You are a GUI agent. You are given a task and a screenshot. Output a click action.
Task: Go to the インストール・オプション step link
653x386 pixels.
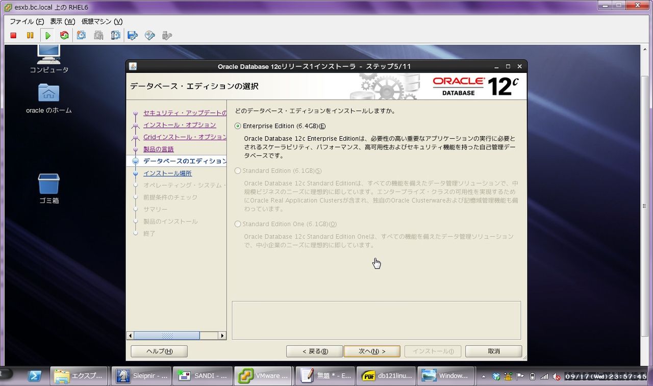click(x=180, y=125)
